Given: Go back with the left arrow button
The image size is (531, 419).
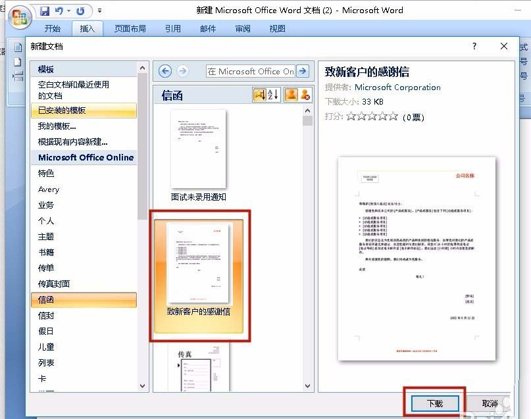Looking at the screenshot, I should [165, 71].
